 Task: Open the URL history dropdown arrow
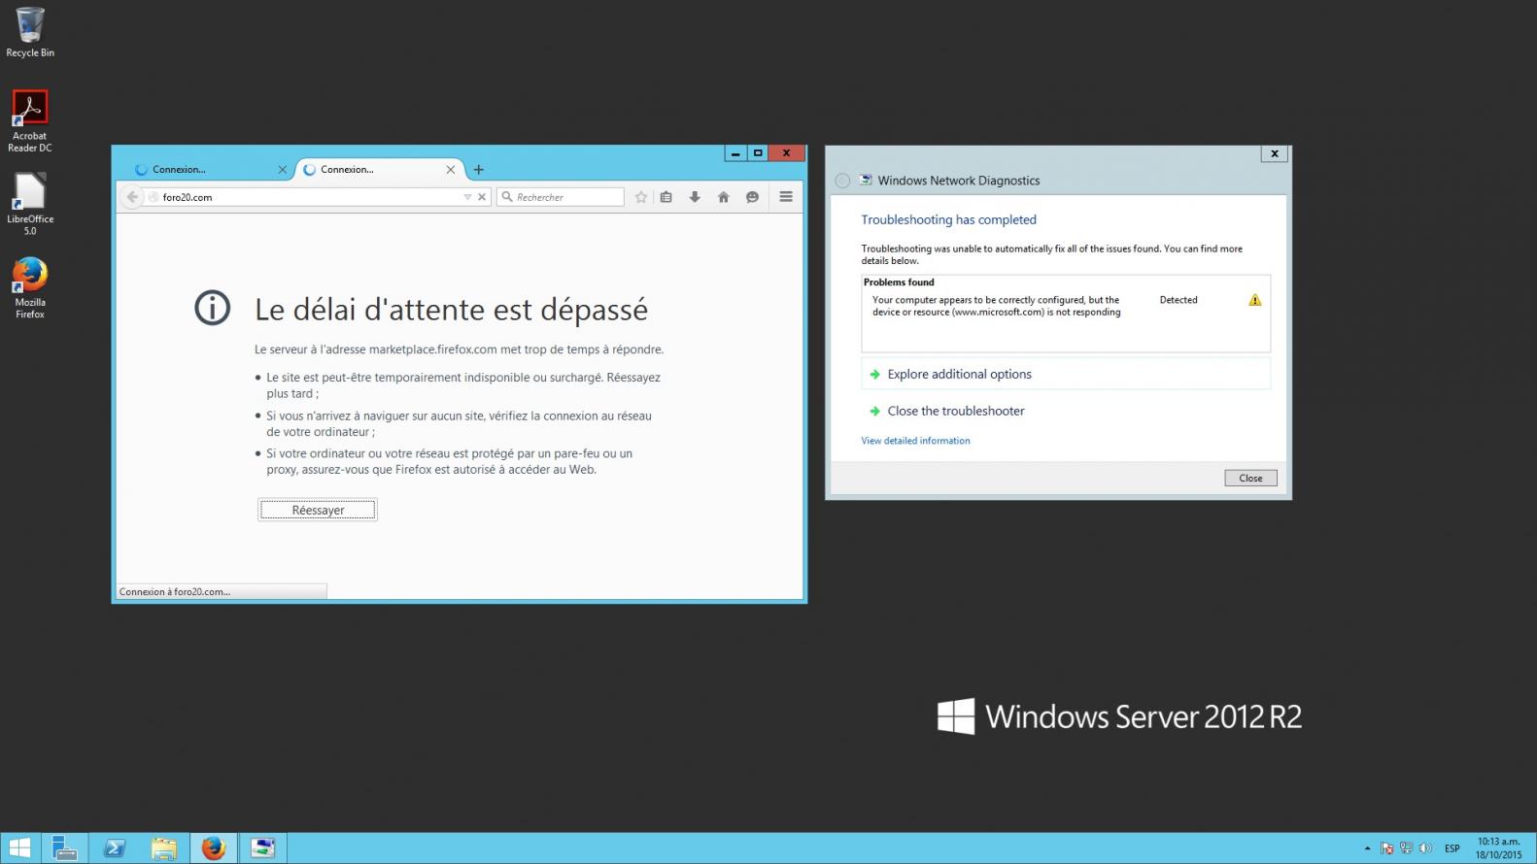pos(467,197)
